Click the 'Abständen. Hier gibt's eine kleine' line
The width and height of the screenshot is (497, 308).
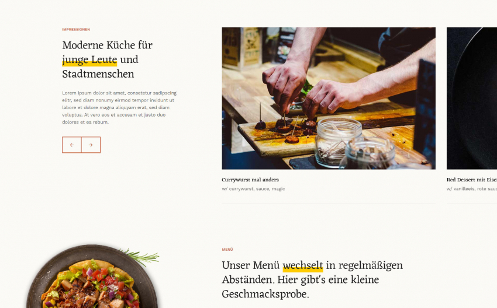pos(300,280)
